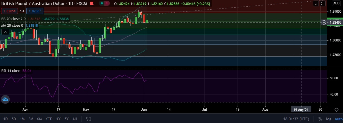Toggle the percent scale
343x123 pixels.
pos(320,119)
